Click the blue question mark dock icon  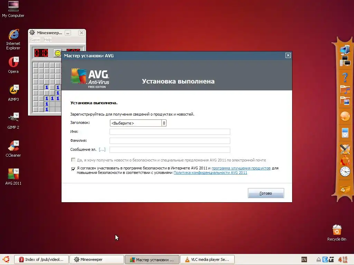click(345, 78)
